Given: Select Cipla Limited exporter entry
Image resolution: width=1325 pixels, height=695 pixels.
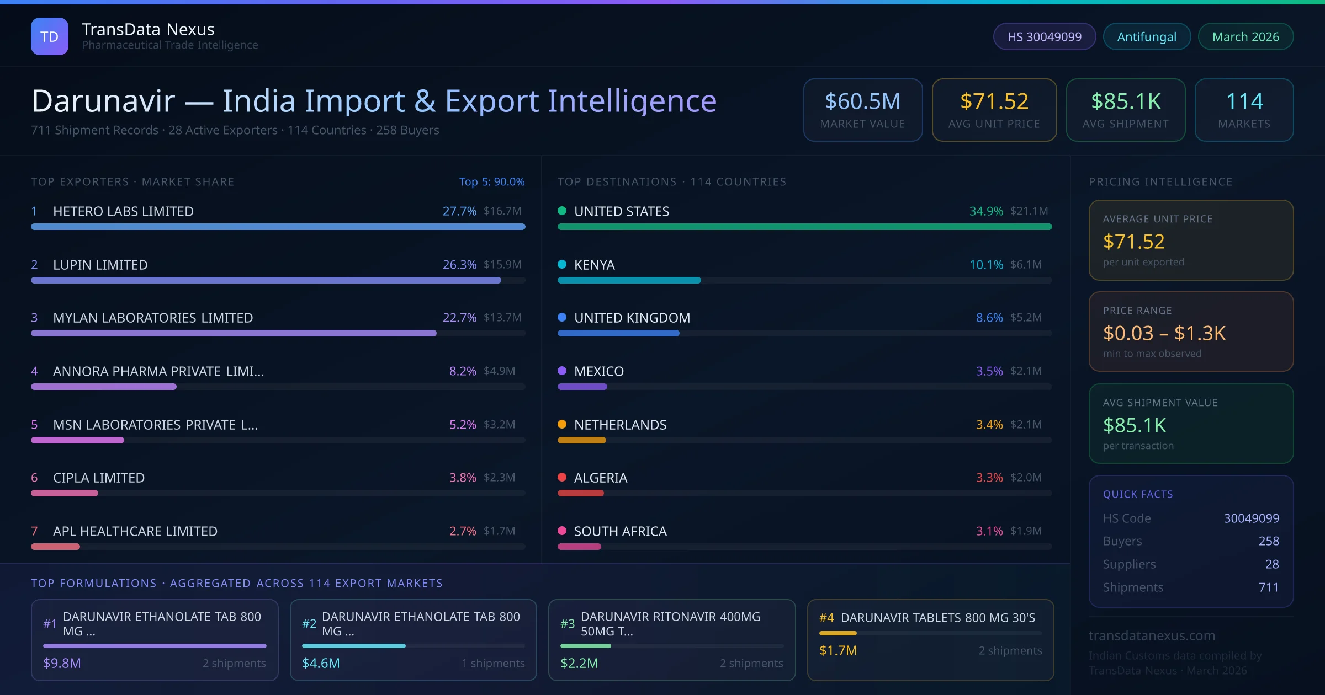Looking at the screenshot, I should [99, 478].
